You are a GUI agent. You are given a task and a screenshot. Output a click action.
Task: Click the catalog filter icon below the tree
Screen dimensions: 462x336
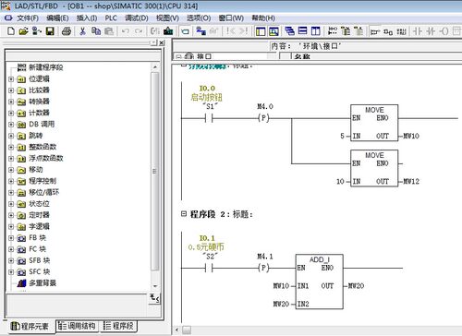click(x=154, y=298)
